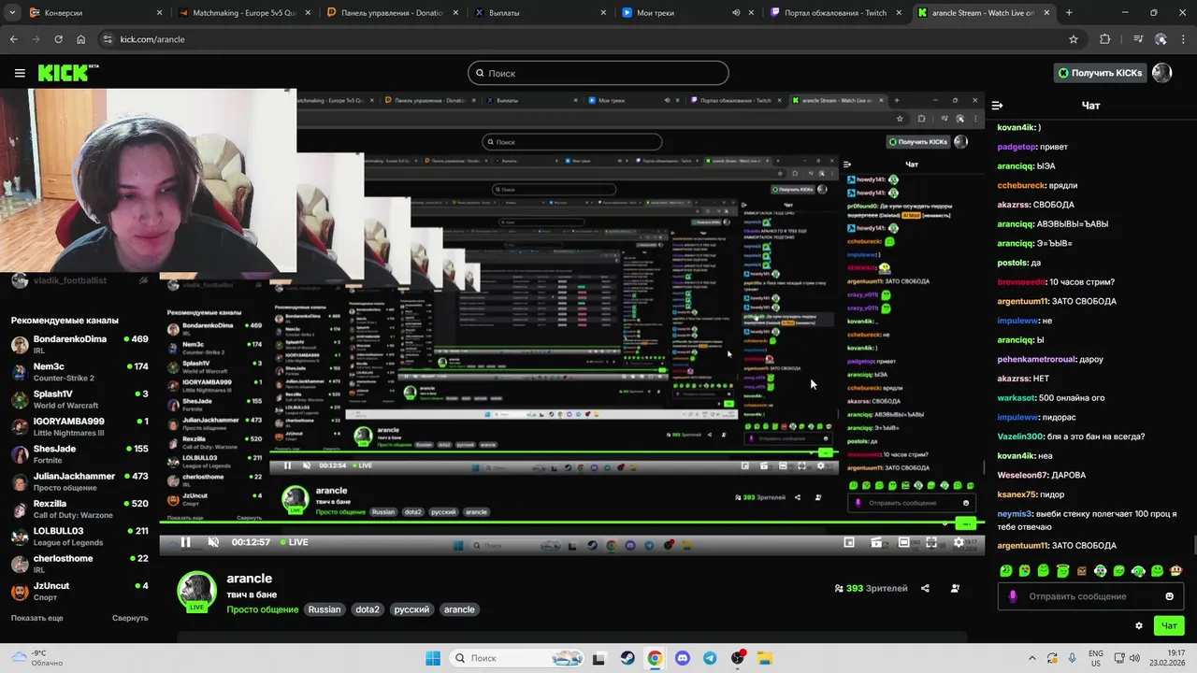Bookmark this page with star icon

click(1074, 39)
